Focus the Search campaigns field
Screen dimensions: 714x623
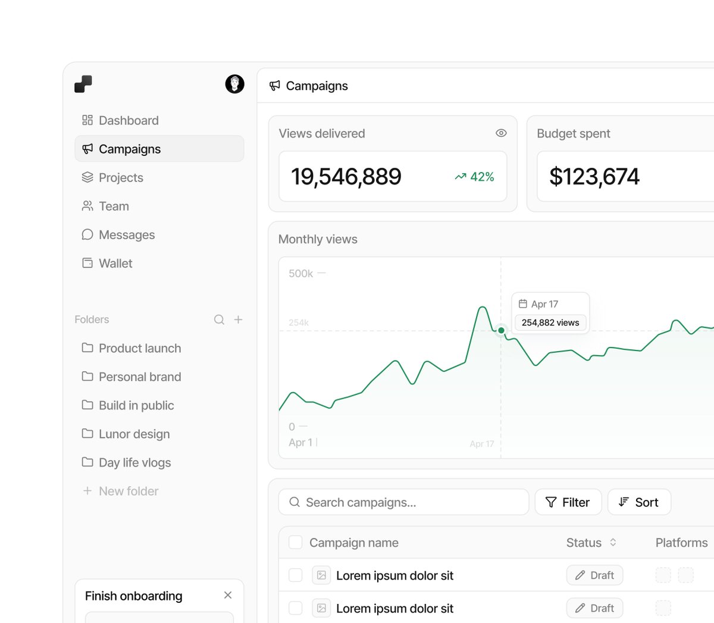tap(403, 502)
